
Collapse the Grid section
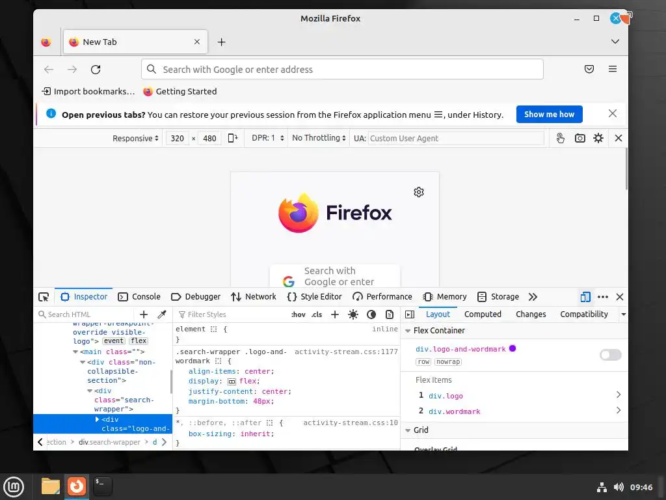pos(408,431)
